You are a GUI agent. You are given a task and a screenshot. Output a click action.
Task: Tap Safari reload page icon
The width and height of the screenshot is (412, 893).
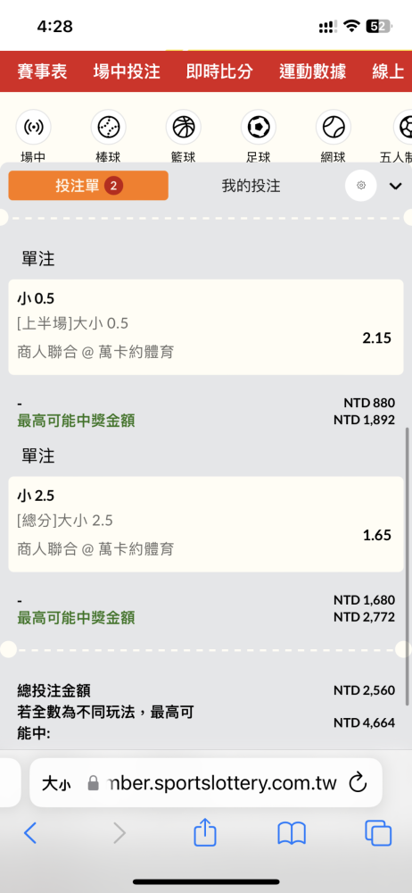358,783
